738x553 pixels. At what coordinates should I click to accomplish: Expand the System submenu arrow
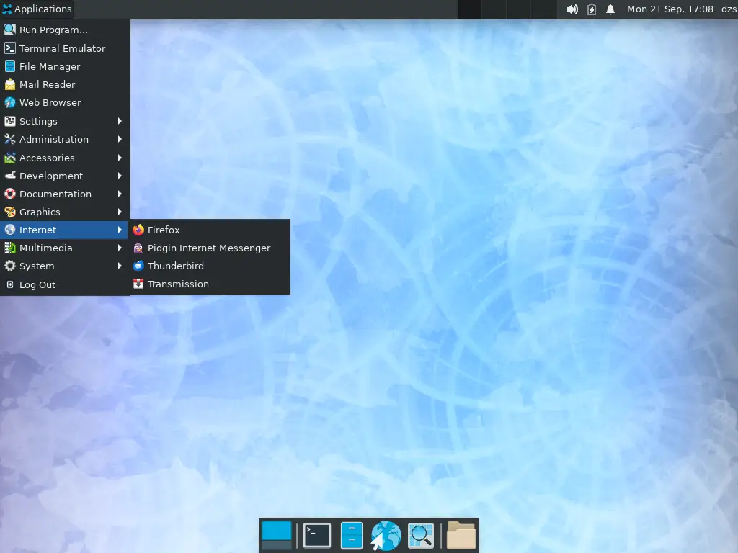pos(120,266)
